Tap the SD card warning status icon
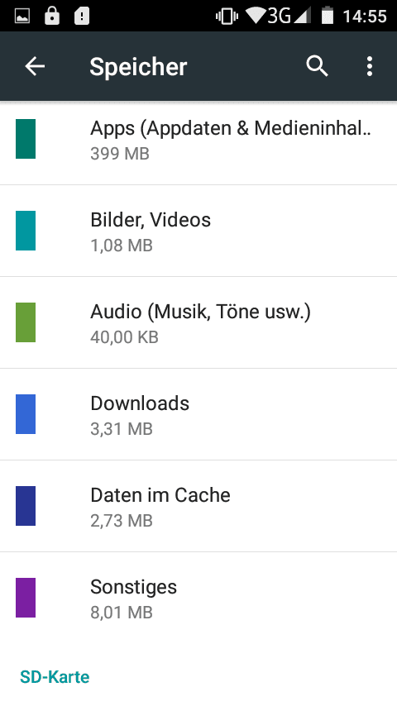The width and height of the screenshot is (397, 706). (x=82, y=17)
